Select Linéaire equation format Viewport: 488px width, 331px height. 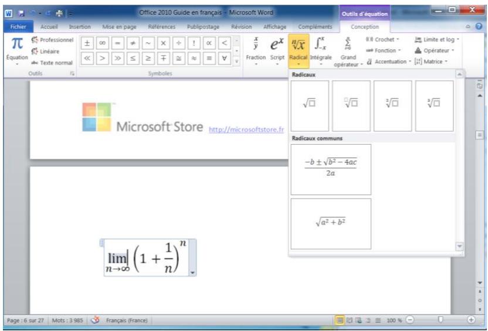[45, 52]
